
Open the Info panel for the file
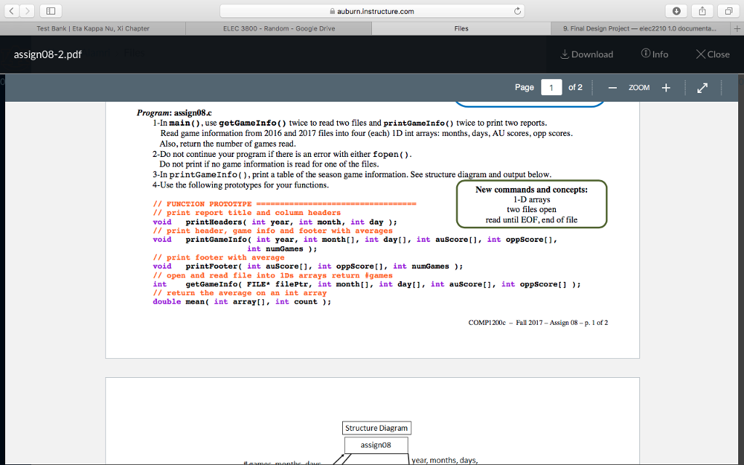tap(655, 54)
